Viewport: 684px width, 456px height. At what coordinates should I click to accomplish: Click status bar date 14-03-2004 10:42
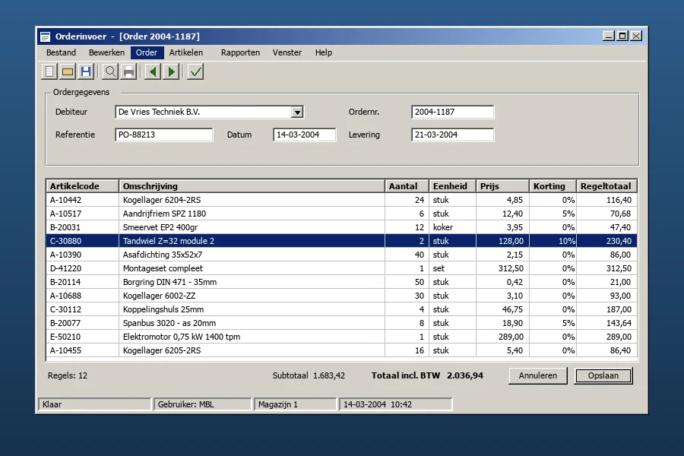(396, 404)
